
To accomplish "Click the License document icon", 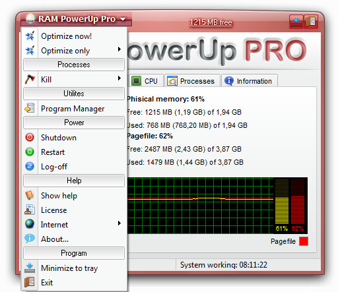I will coord(30,210).
